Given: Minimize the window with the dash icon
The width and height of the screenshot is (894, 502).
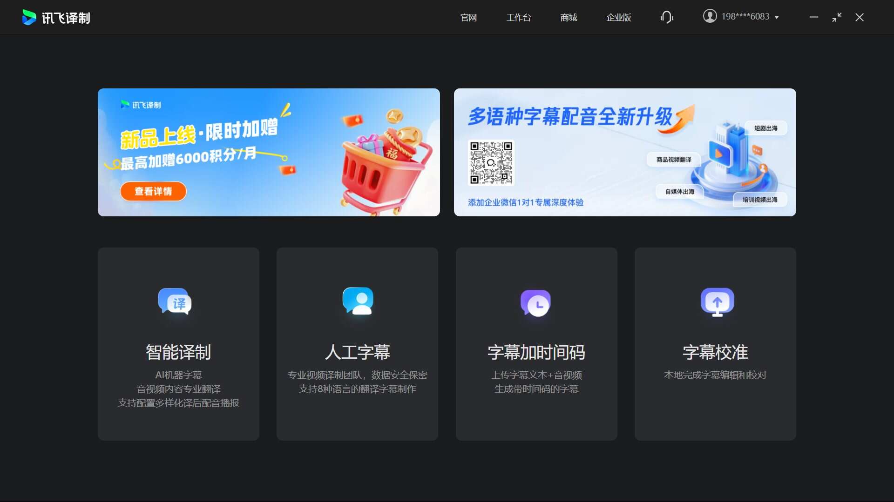Looking at the screenshot, I should point(814,17).
